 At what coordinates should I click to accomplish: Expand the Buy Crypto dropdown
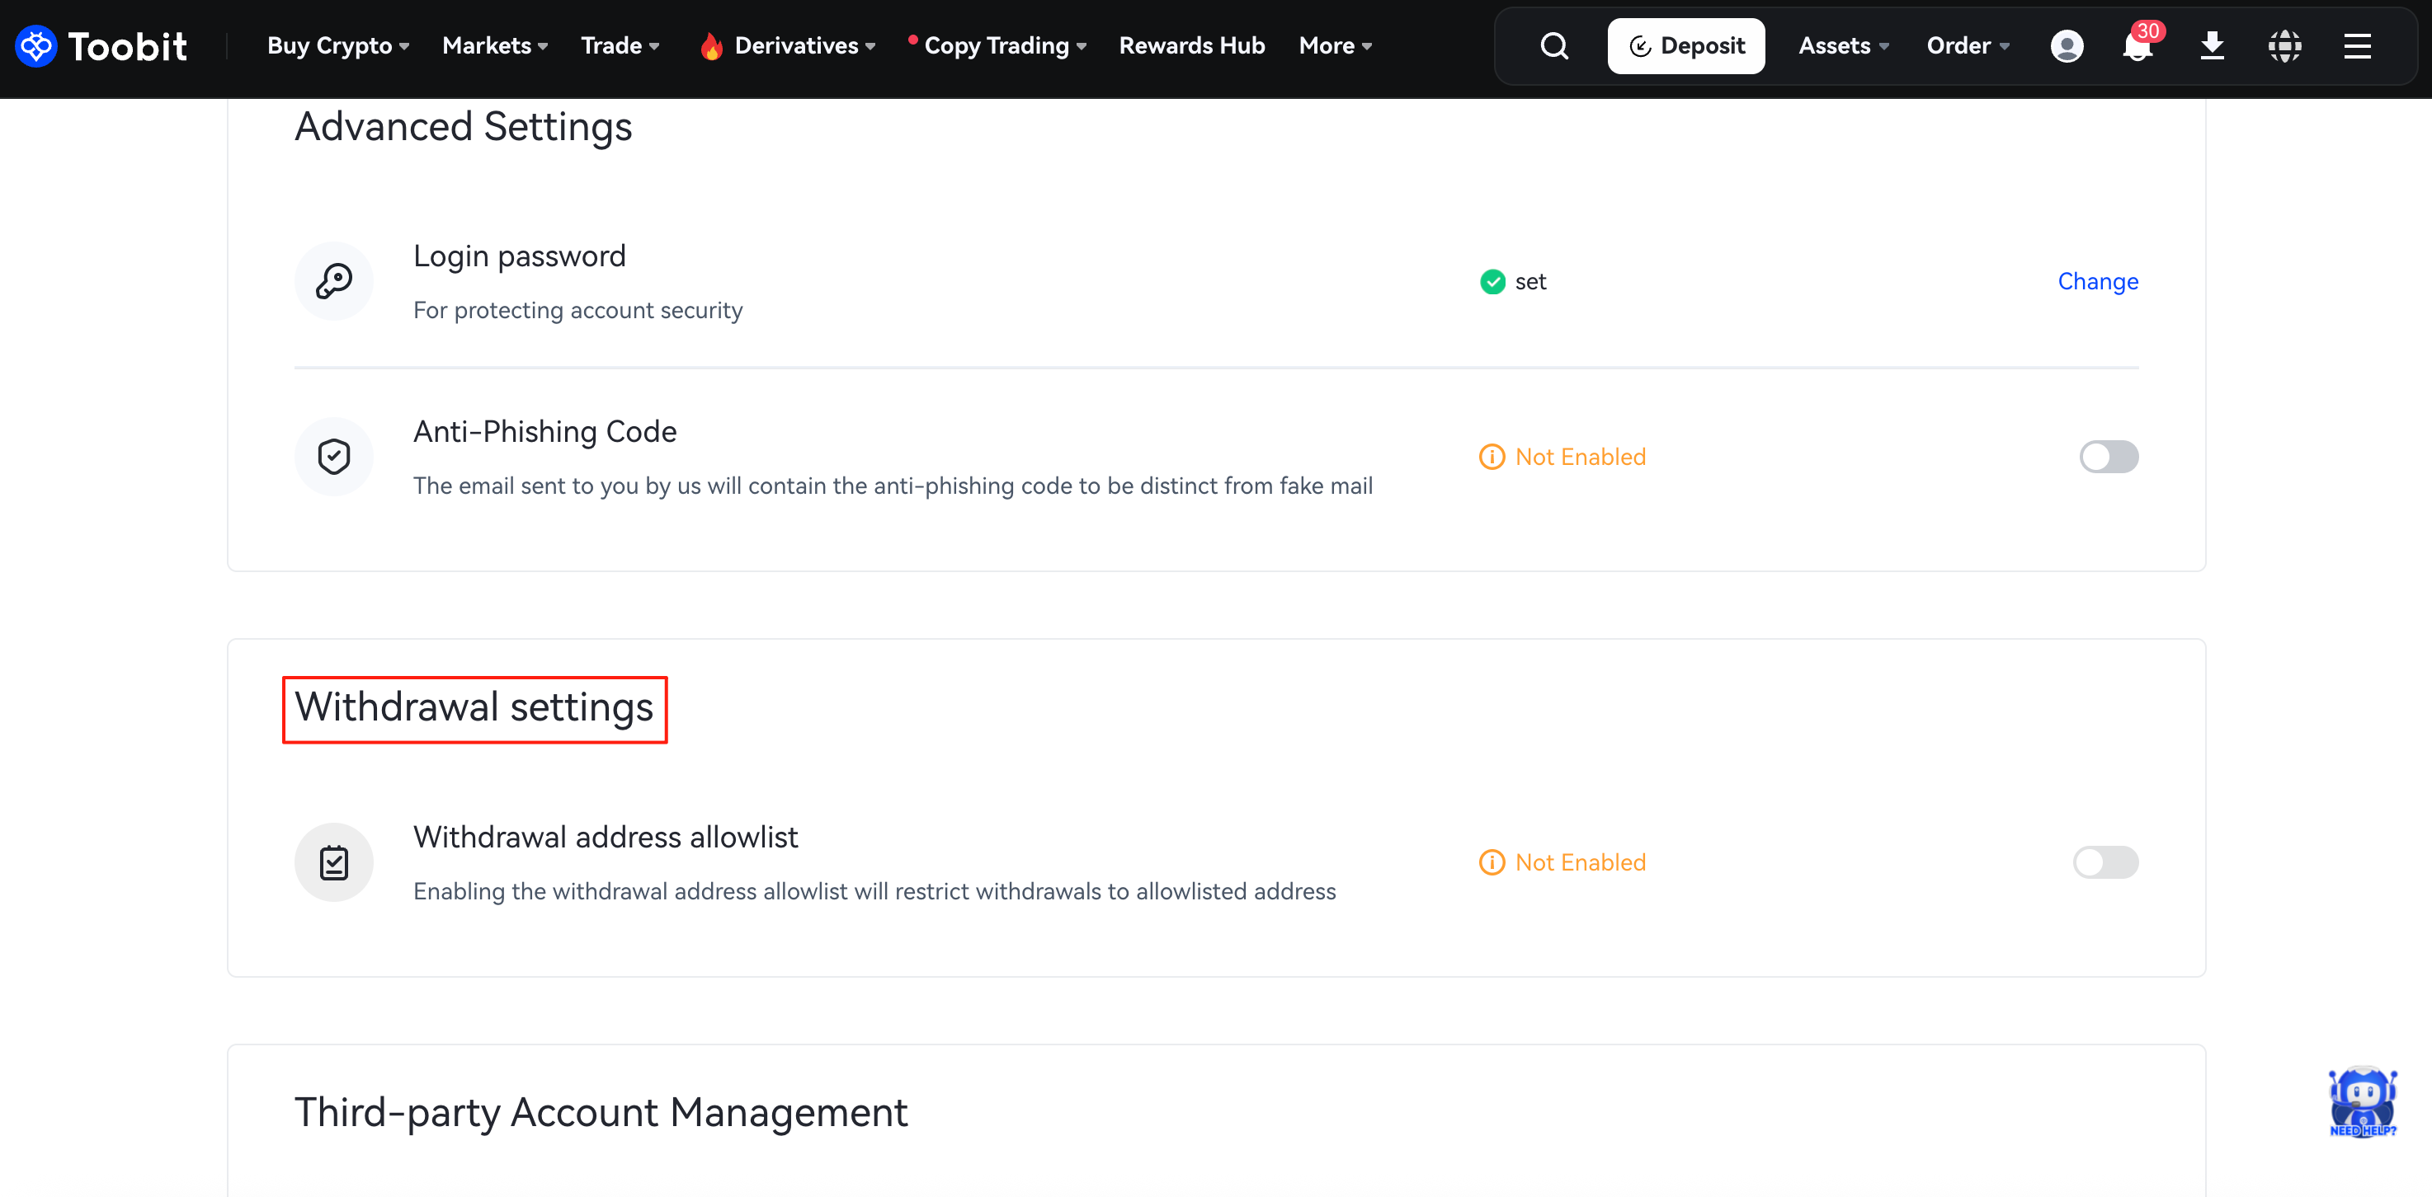click(337, 45)
